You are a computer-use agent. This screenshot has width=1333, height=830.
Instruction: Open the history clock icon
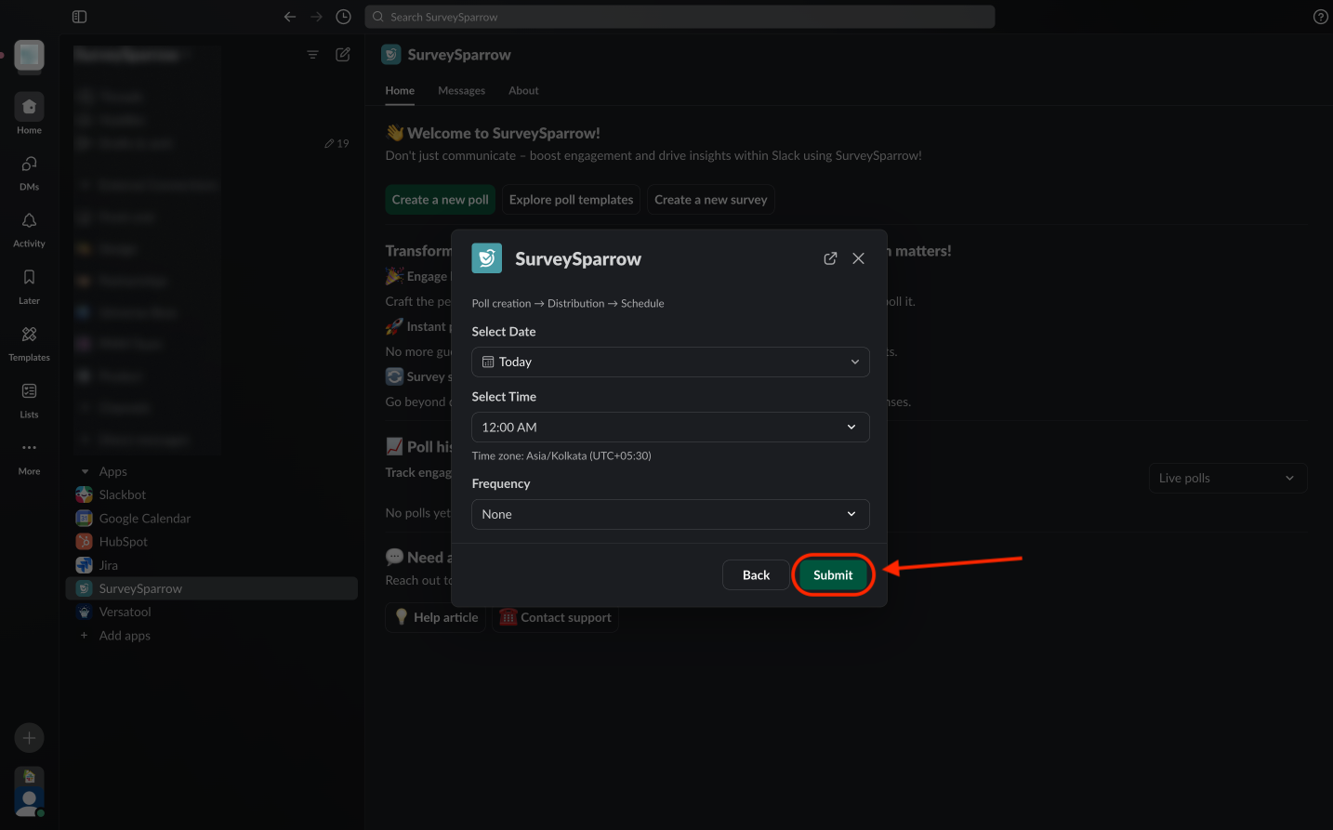(343, 17)
